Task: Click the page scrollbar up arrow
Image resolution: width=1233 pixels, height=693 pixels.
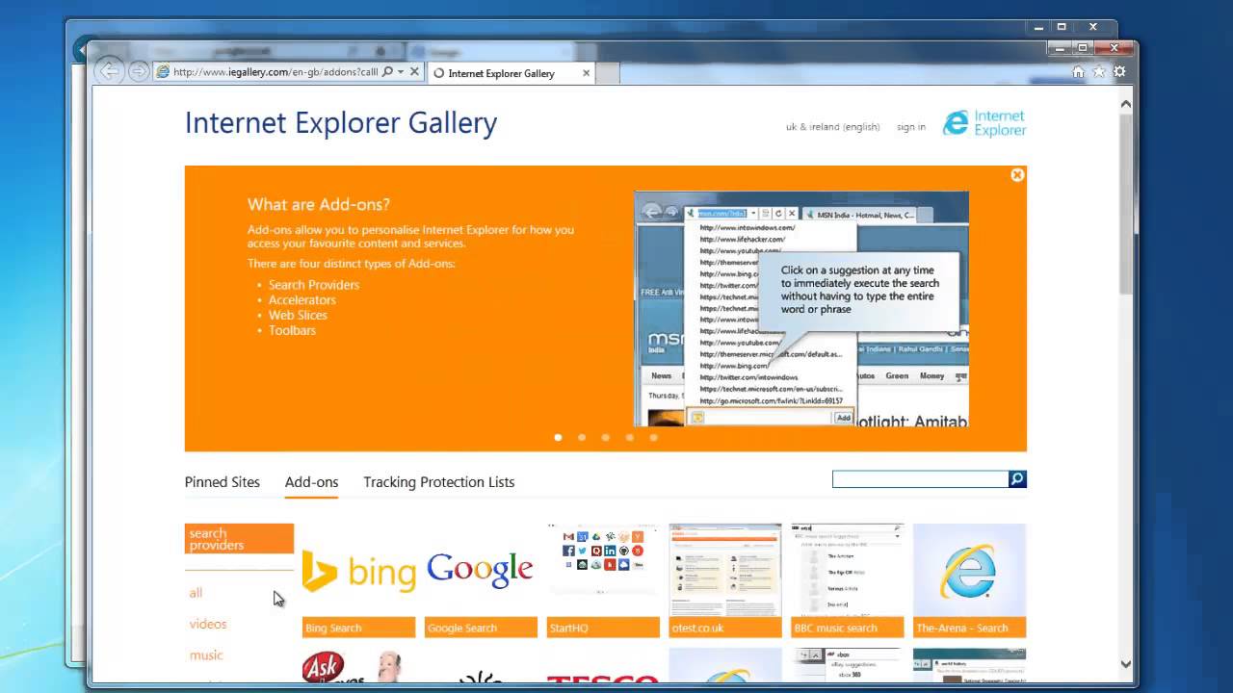Action: [x=1125, y=104]
